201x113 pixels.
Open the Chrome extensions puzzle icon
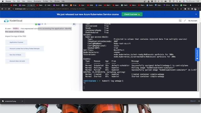[185, 9]
